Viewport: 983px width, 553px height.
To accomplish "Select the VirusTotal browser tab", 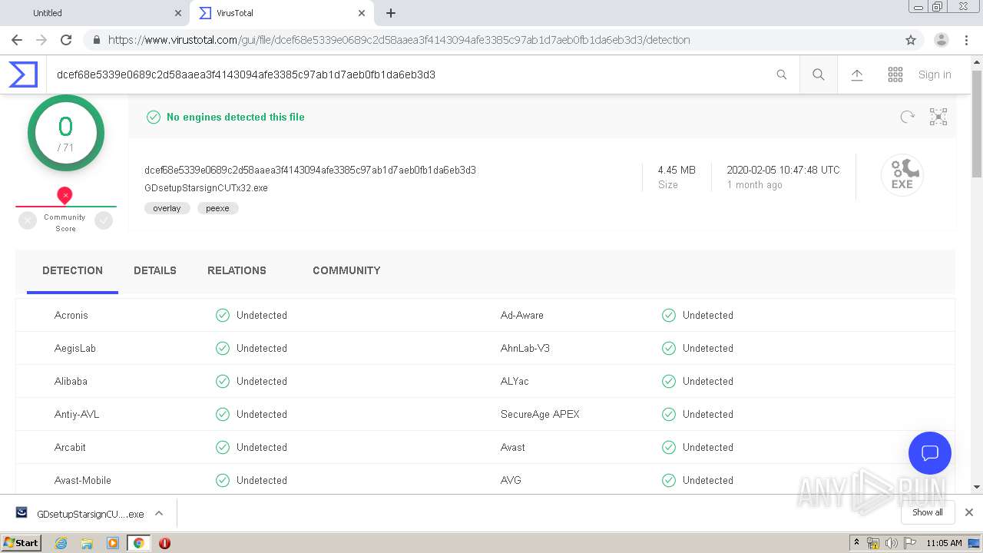I will 281,13.
